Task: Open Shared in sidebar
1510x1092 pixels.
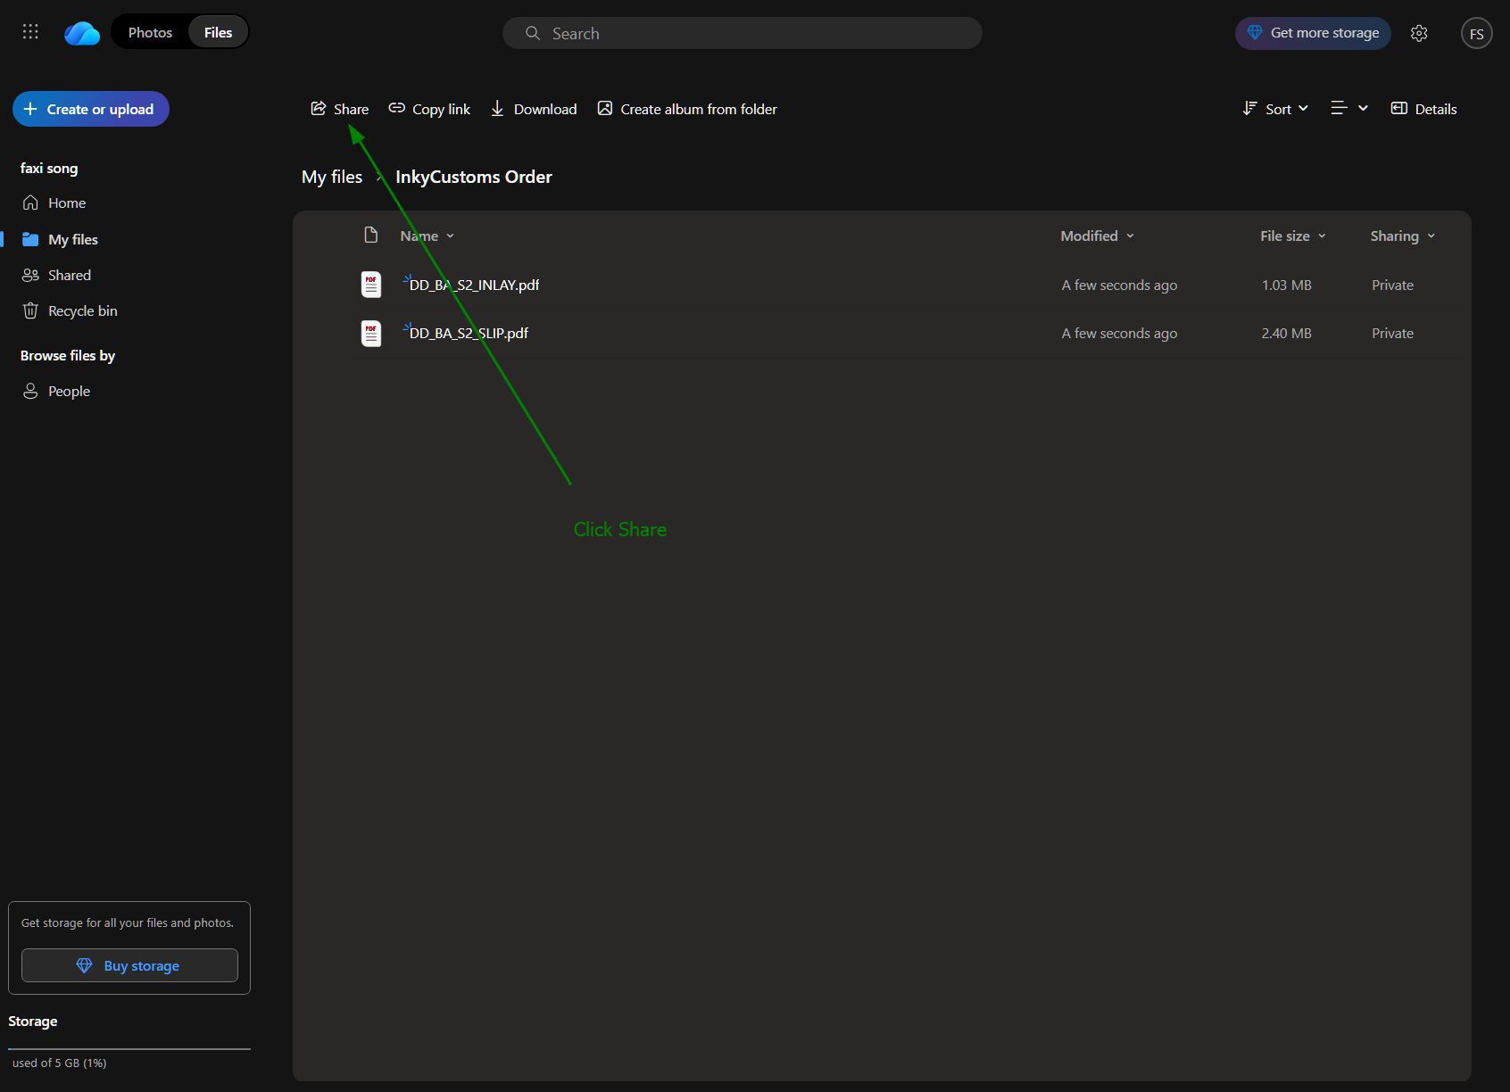Action: (70, 275)
